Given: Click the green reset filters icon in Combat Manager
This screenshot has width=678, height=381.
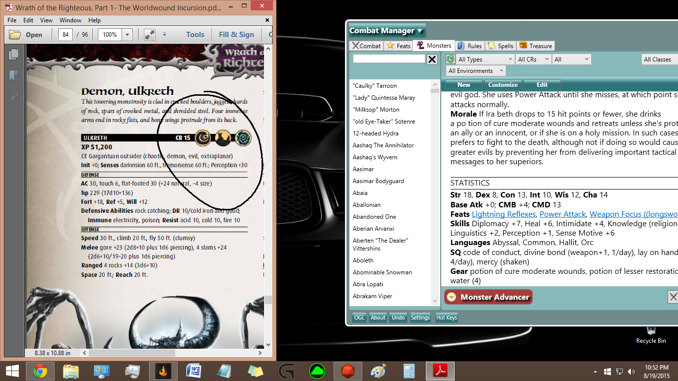Looking at the screenshot, I should coord(450,59).
